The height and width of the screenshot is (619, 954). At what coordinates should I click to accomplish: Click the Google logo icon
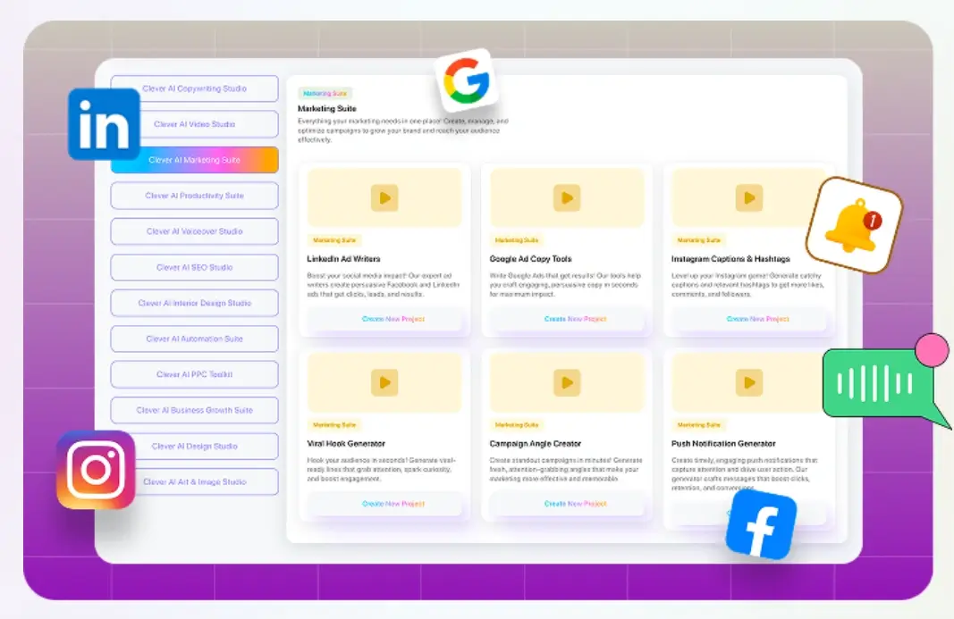pos(467,80)
